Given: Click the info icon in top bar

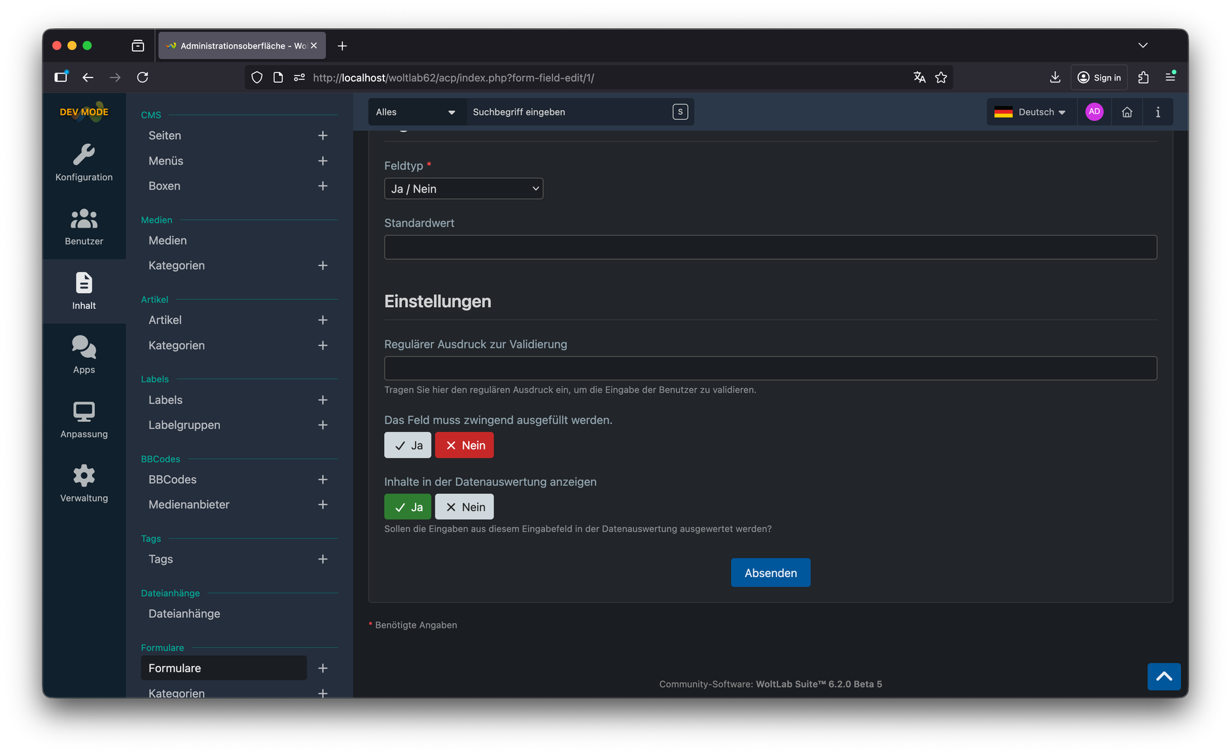Looking at the screenshot, I should (x=1157, y=112).
